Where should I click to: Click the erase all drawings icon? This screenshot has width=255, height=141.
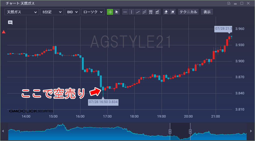[x=173, y=12]
